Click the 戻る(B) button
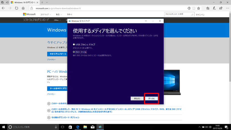This screenshot has width=231, height=130. [x=137, y=98]
